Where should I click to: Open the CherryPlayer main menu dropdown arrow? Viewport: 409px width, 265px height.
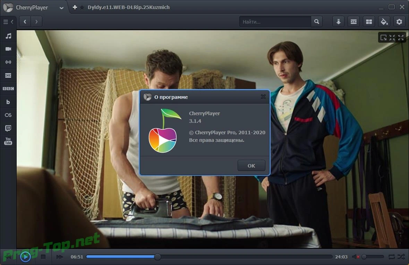click(61, 8)
